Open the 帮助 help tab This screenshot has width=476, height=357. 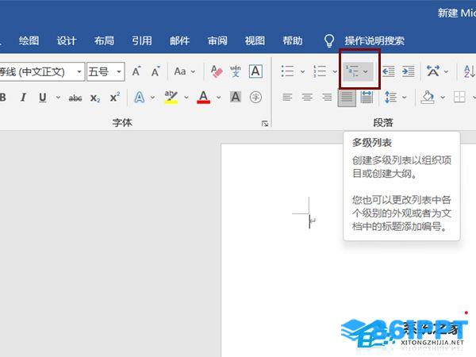point(292,40)
